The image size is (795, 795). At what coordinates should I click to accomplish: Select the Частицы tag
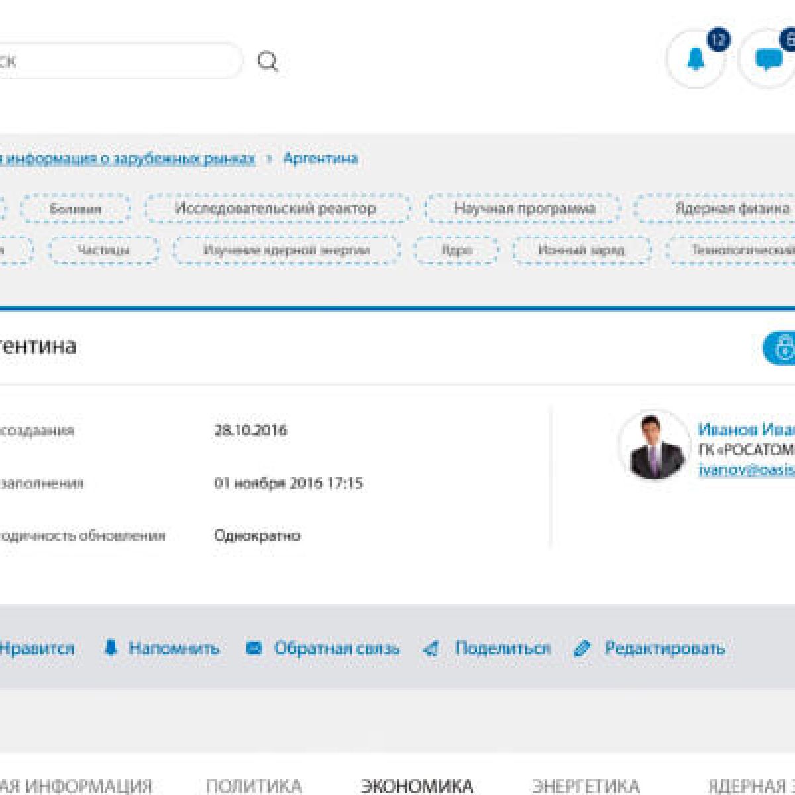[x=103, y=250]
